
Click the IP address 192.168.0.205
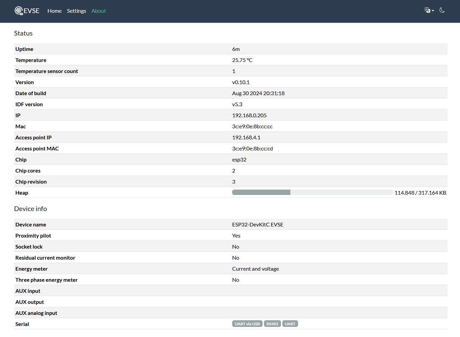click(x=249, y=115)
